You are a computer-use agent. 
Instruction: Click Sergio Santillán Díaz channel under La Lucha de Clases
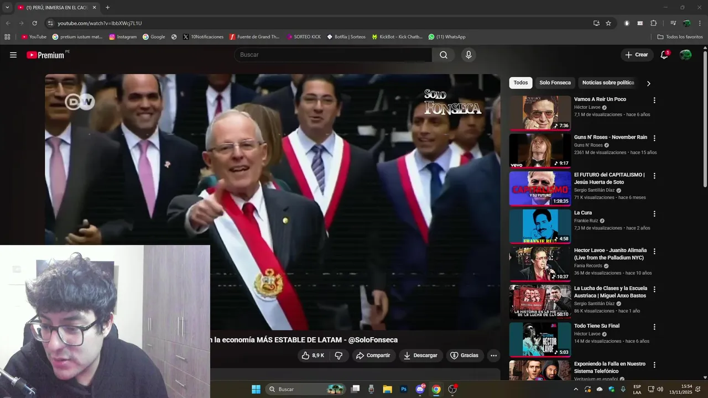coord(594,303)
